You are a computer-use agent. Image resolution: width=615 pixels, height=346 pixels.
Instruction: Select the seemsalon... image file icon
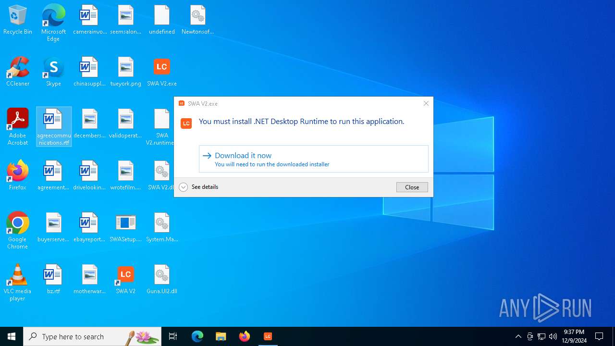point(126,20)
